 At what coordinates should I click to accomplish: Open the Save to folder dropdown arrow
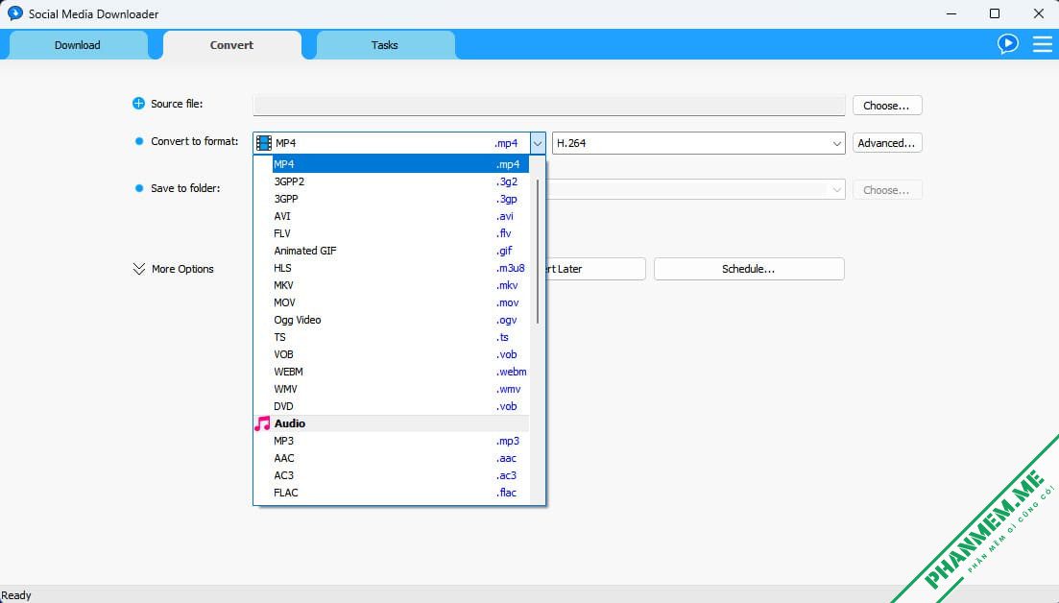(x=837, y=190)
